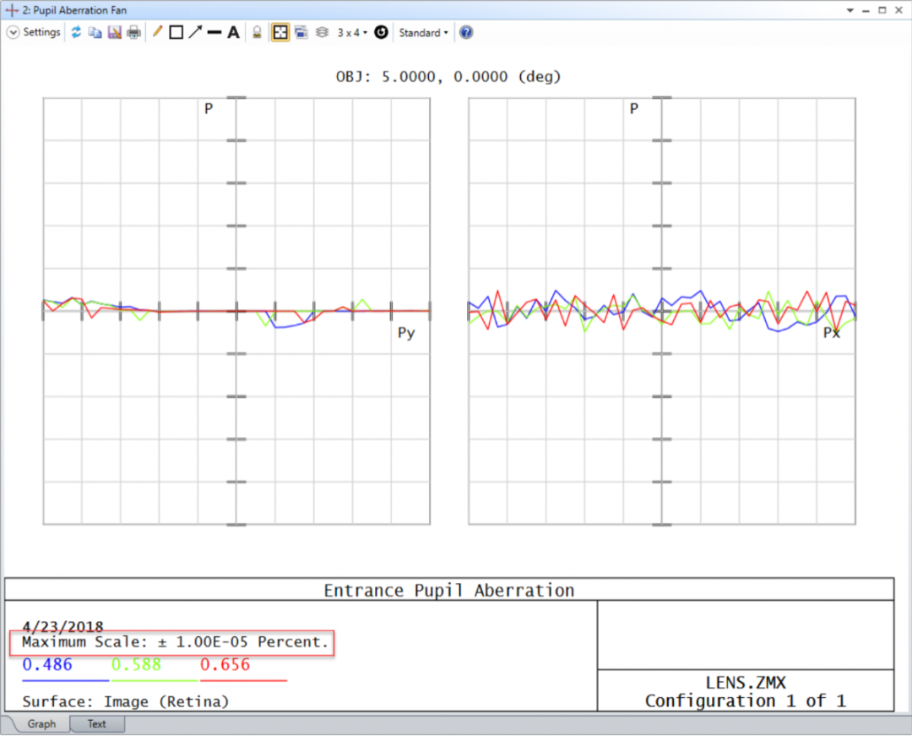912x736 pixels.
Task: Select the Rectangle annotation tool
Action: [176, 32]
